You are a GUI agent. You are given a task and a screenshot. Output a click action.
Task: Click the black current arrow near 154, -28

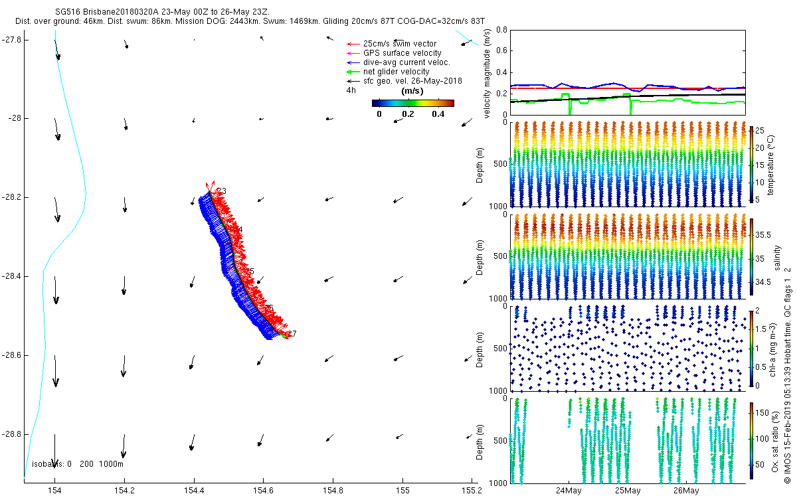coord(56,129)
